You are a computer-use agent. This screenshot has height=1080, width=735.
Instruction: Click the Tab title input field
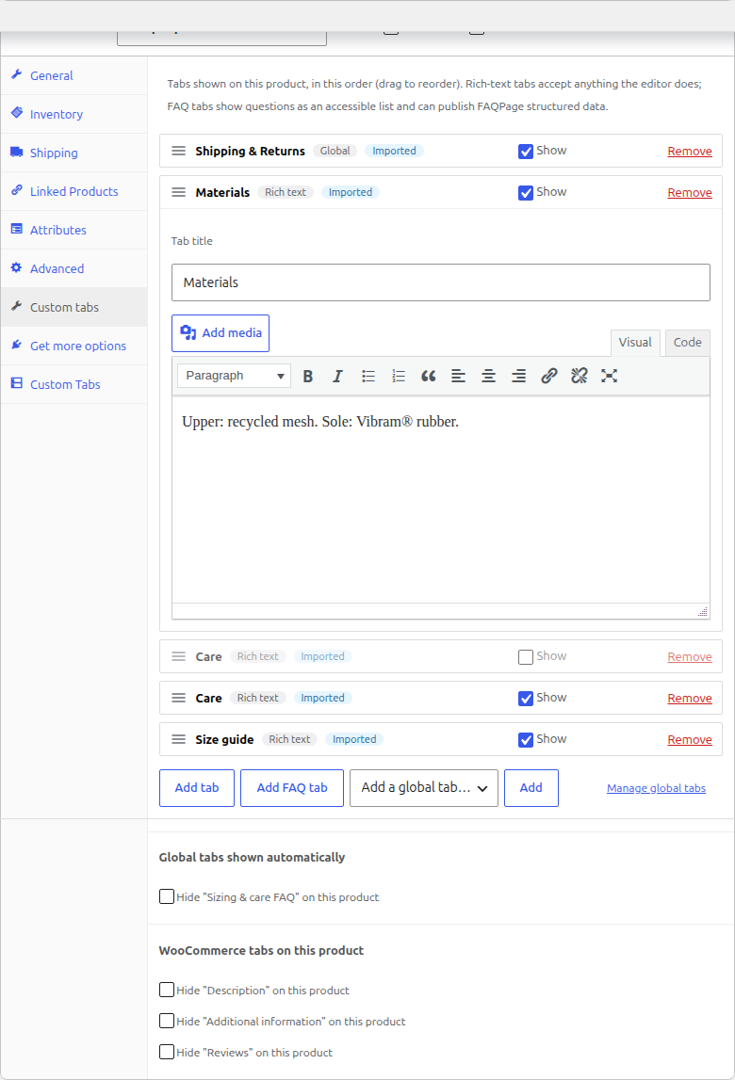(441, 282)
